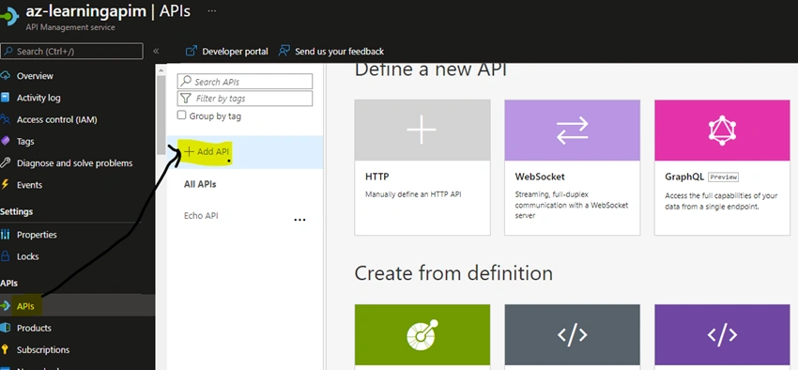Click the Define a new API heading
The image size is (798, 370).
pos(431,69)
